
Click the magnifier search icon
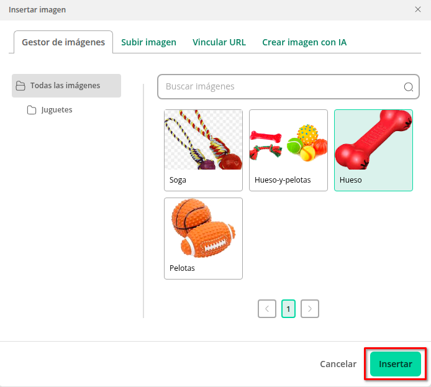pyautogui.click(x=408, y=87)
